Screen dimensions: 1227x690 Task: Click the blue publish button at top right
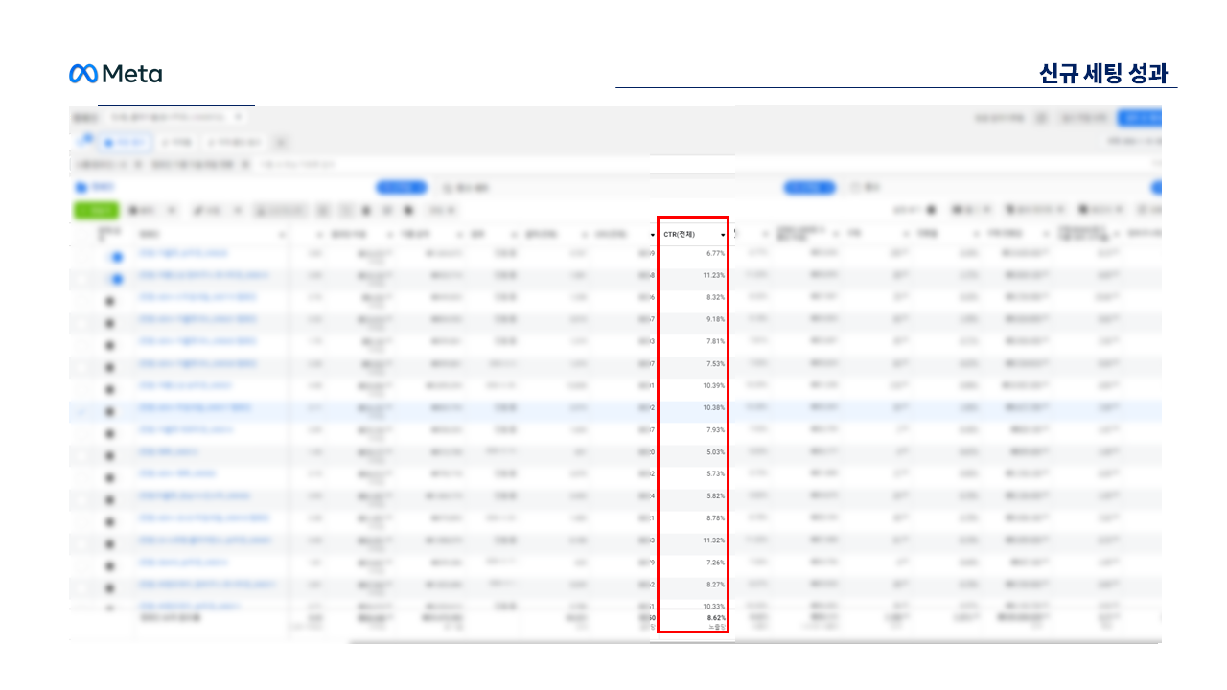point(1139,118)
